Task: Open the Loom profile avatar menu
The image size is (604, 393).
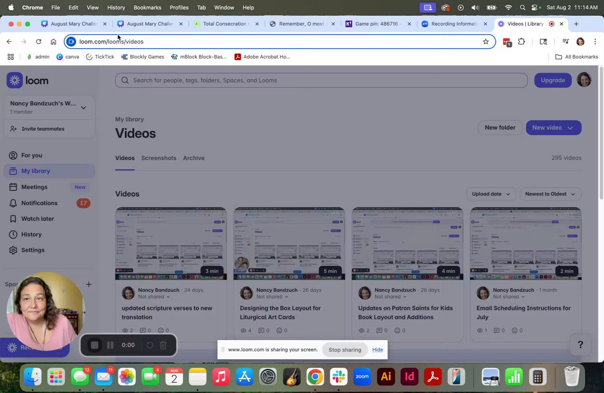Action: (x=584, y=80)
